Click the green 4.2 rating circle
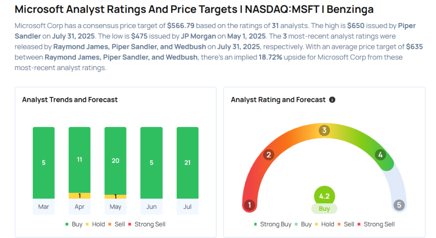 click(324, 196)
